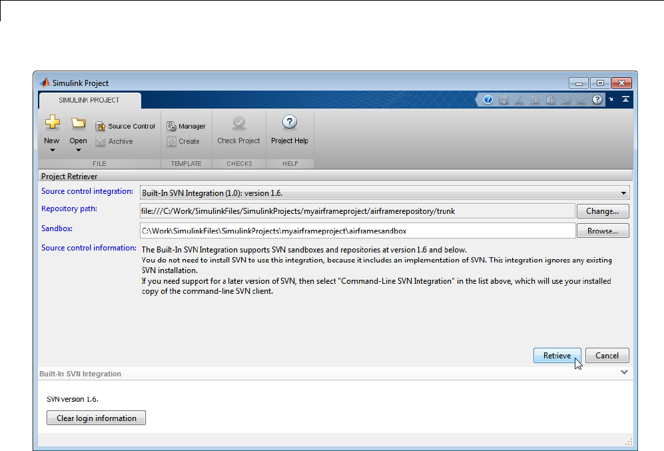Click the 'SVN version 1.6.' text
This screenshot has height=451, width=664.
pyautogui.click(x=73, y=399)
